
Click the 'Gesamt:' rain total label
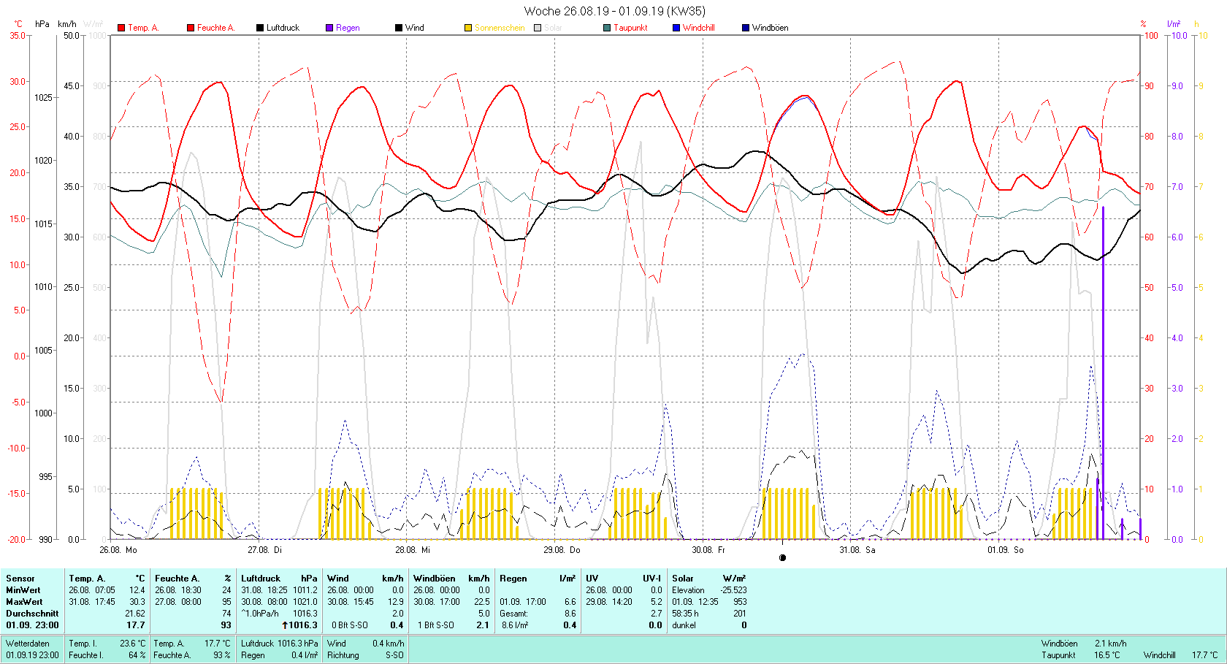(x=513, y=614)
